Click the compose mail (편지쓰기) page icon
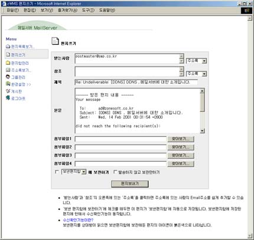Image resolution: width=254 pixels, height=240 pixels. pos(8,55)
